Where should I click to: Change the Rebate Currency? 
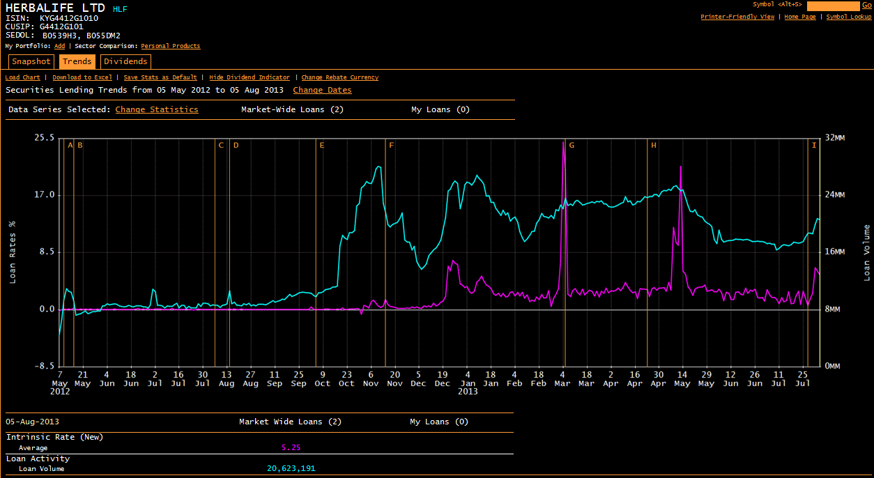[340, 77]
